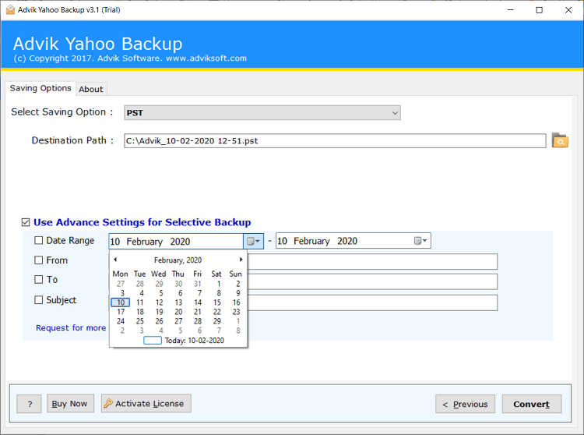584x435 pixels.
Task: Select day 14 in the calendar
Action: 198,302
